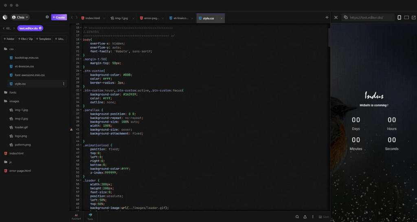Close the preview pane
The image size is (417, 222).
(336, 18)
